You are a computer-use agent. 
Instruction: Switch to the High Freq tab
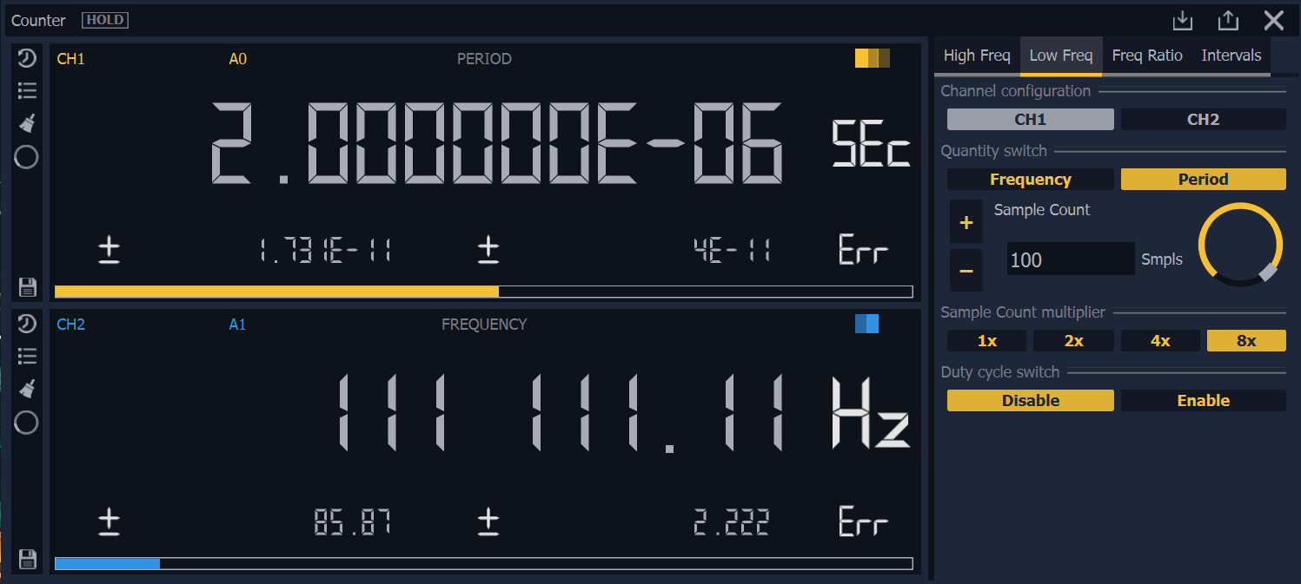click(976, 56)
